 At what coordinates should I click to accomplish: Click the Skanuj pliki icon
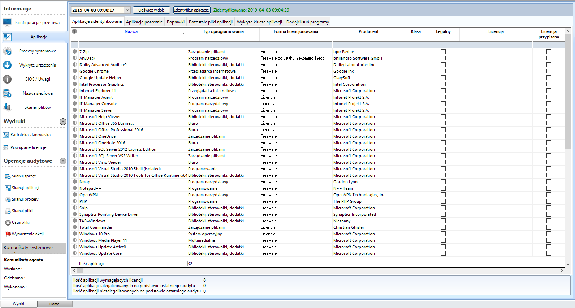[x=8, y=211]
